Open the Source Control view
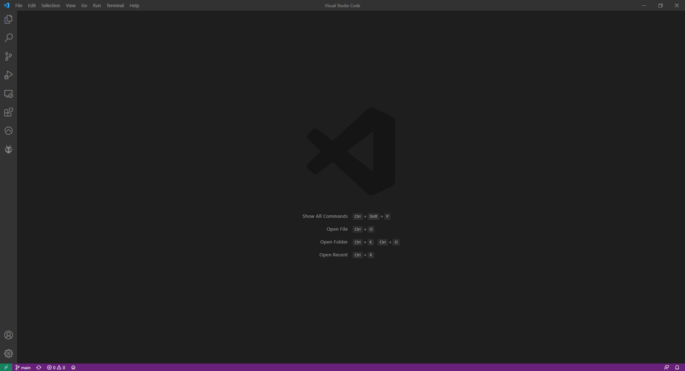 point(9,56)
